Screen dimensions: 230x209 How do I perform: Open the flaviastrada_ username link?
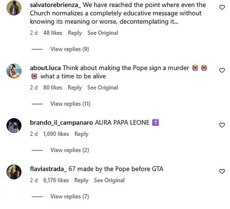point(49,169)
